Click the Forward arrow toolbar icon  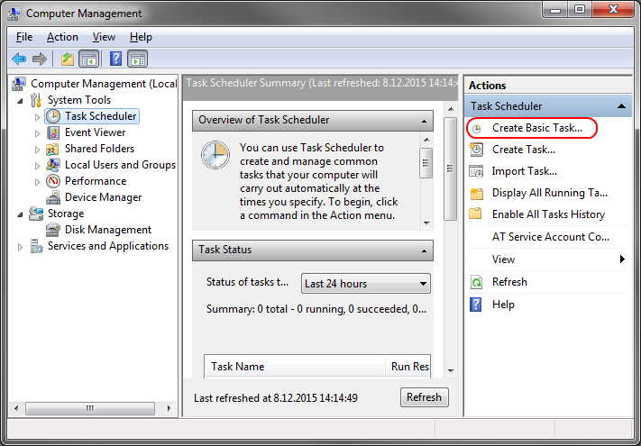pyautogui.click(x=40, y=59)
